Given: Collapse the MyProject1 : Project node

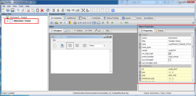Looking at the screenshot, I should (x=4, y=18).
